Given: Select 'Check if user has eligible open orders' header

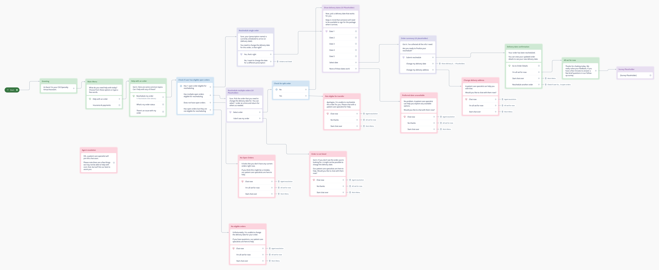Looking at the screenshot, I should (195, 80).
